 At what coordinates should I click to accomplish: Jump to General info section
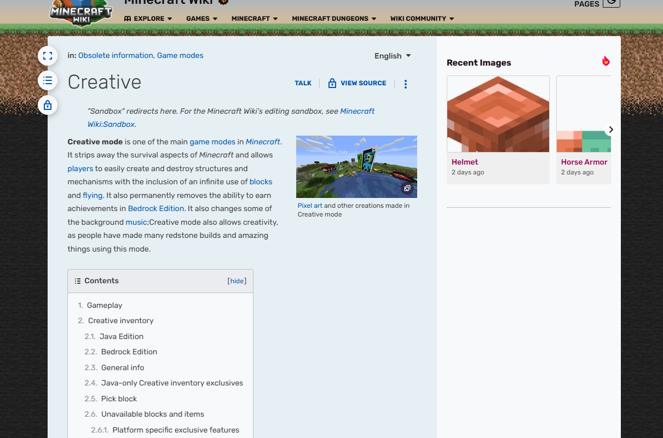123,367
